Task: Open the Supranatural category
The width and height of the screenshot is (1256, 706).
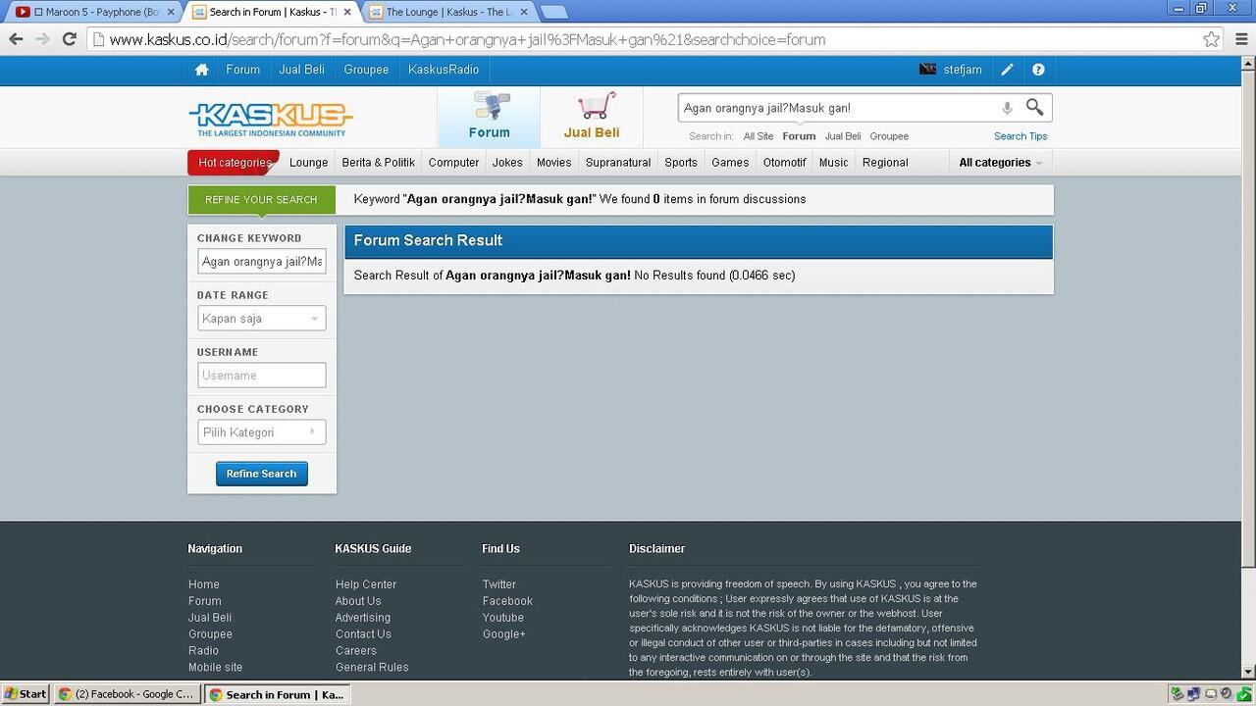Action: point(618,163)
